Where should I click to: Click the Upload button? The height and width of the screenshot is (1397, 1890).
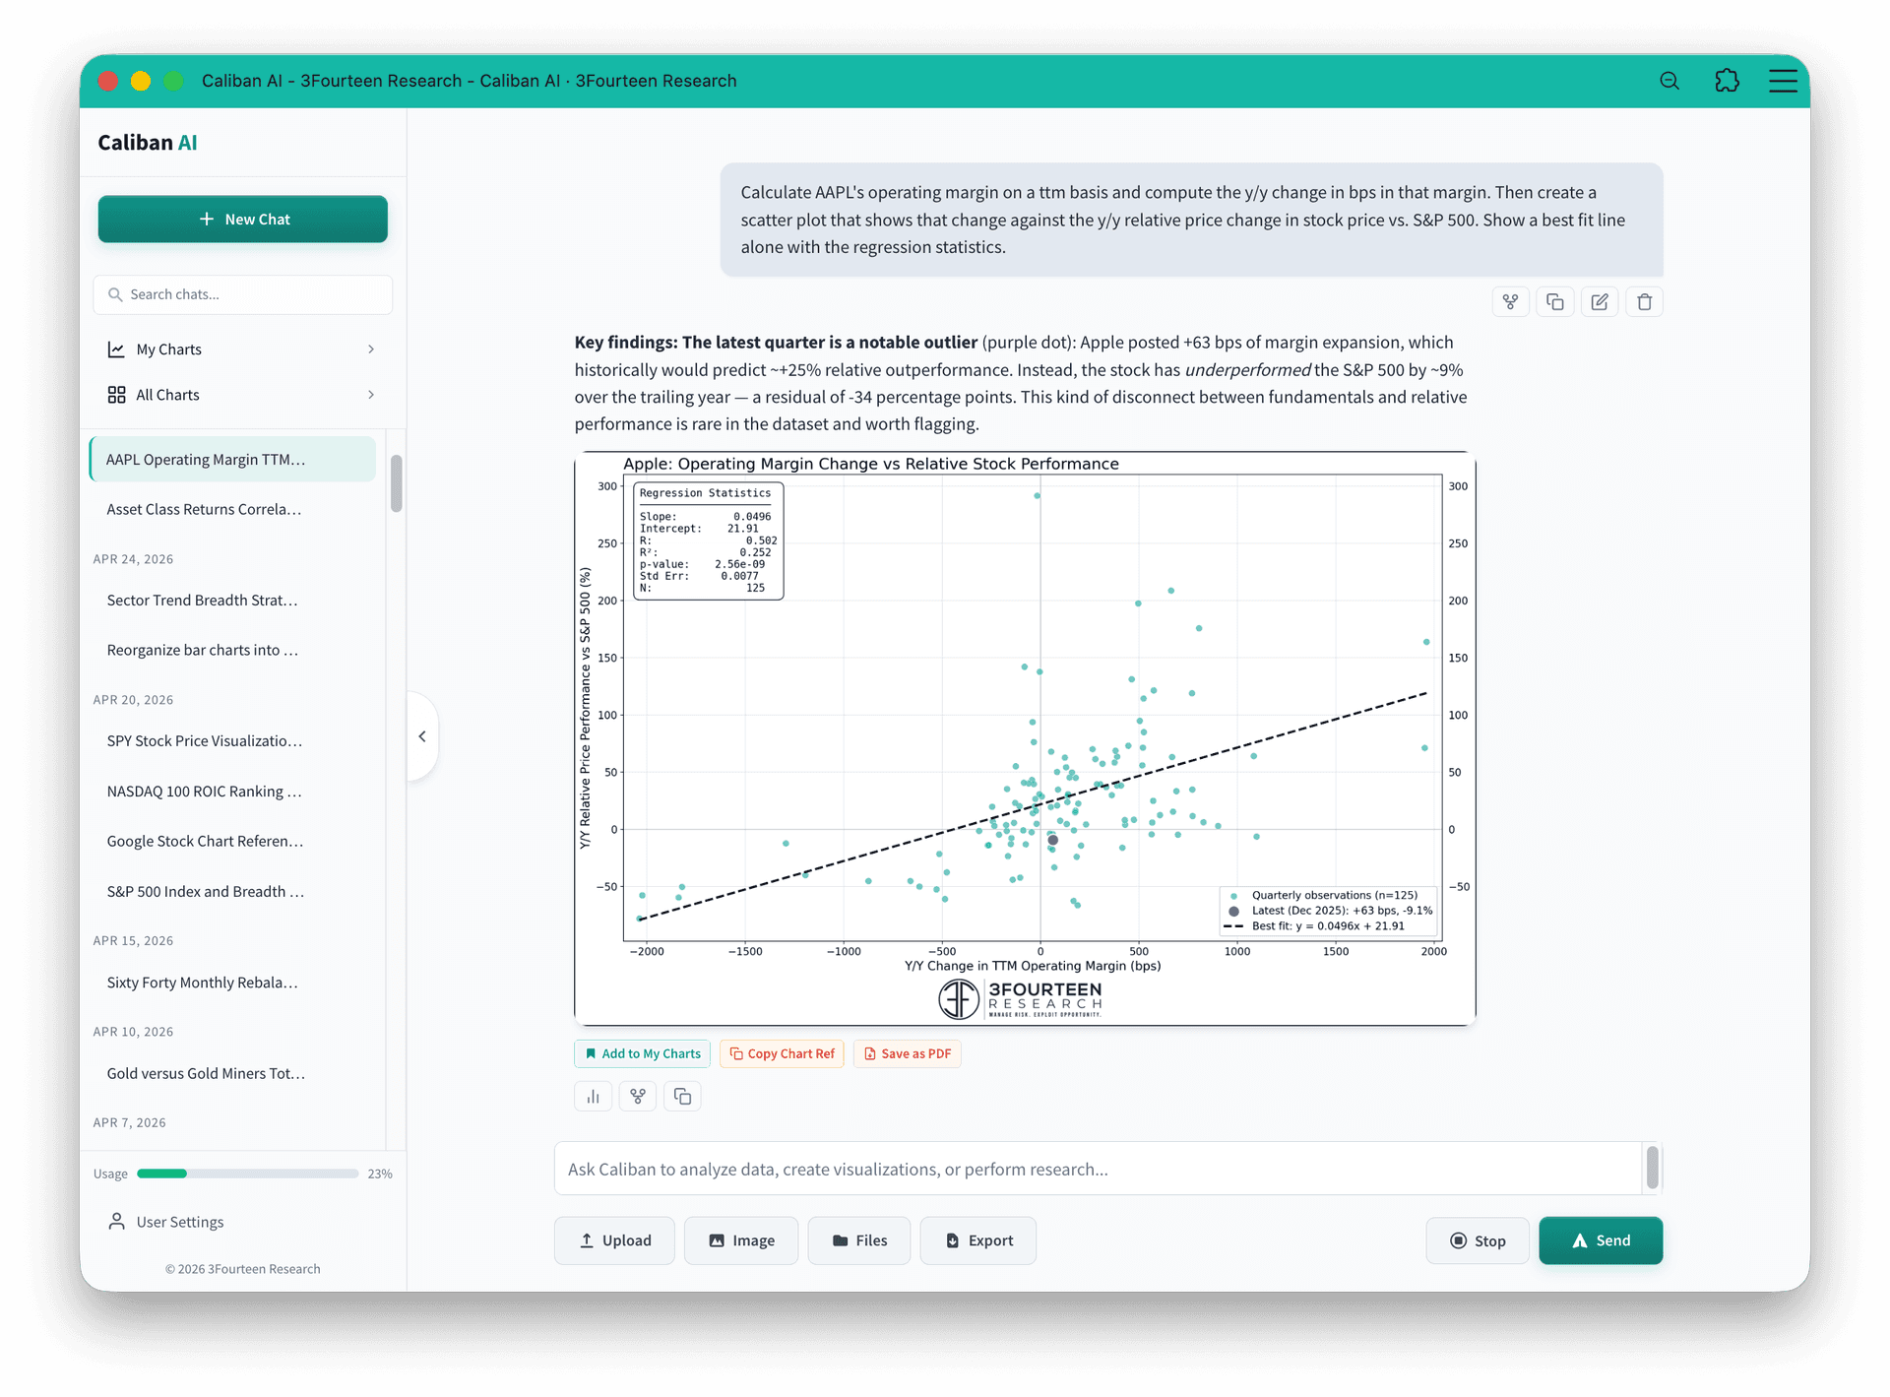point(615,1241)
